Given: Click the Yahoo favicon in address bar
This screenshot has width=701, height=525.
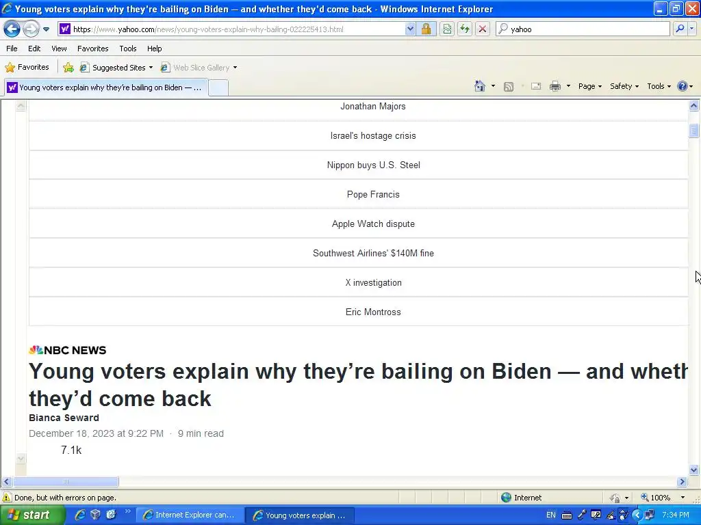Looking at the screenshot, I should pos(65,29).
